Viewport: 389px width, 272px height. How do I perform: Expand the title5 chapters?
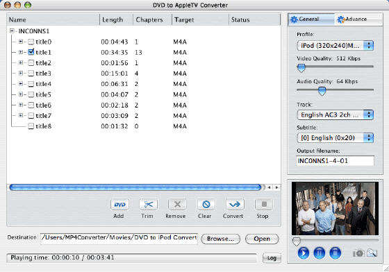tap(21, 94)
